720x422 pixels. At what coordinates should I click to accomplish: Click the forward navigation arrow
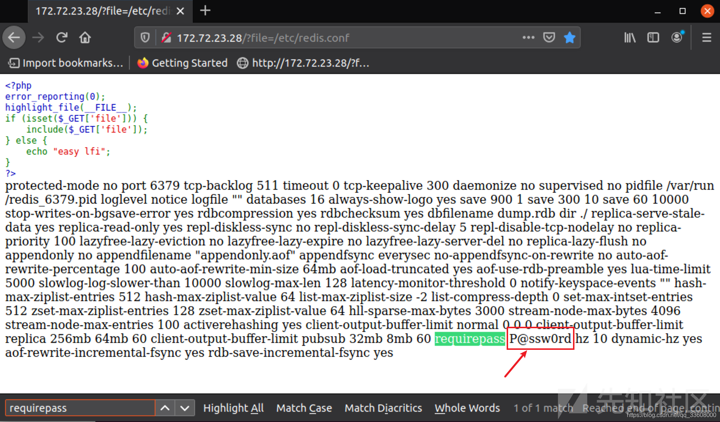[x=38, y=37]
